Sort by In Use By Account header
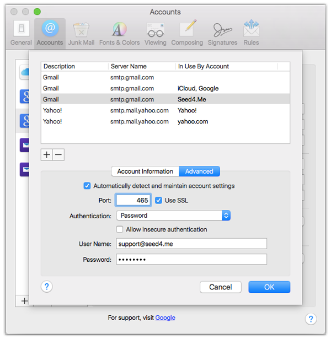331x339 pixels. pos(227,66)
